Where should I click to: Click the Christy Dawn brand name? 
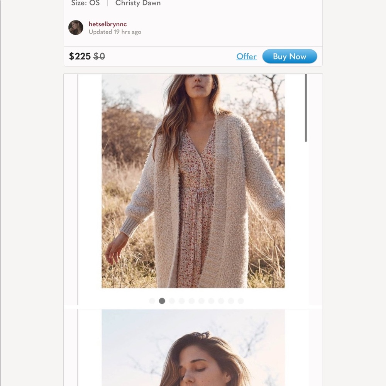coord(138,3)
